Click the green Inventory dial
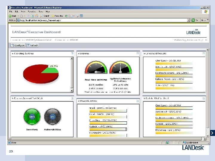Screen dimensions: 215x161 click(32, 117)
